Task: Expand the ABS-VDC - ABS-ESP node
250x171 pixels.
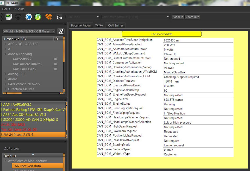Action: click(5, 44)
